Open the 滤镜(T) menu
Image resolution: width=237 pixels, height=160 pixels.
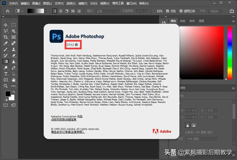click(x=83, y=3)
